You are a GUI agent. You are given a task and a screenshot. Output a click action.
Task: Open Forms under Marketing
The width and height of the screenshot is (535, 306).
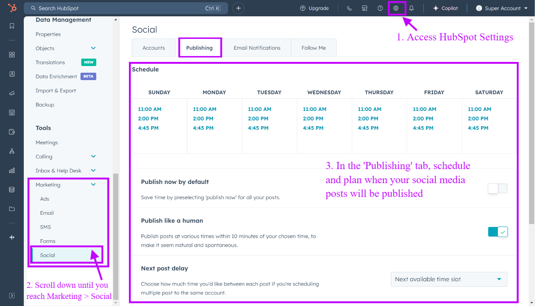(x=48, y=241)
